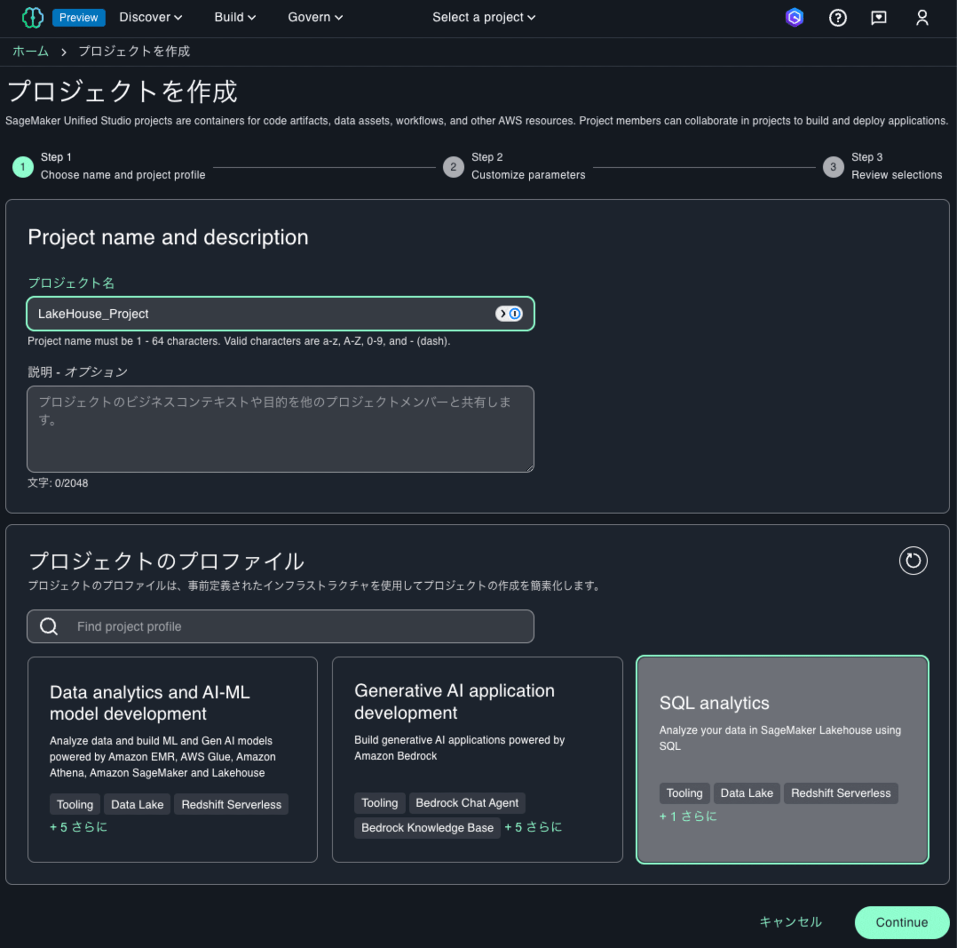Click Tooling tag in Generative AI card

click(x=379, y=803)
